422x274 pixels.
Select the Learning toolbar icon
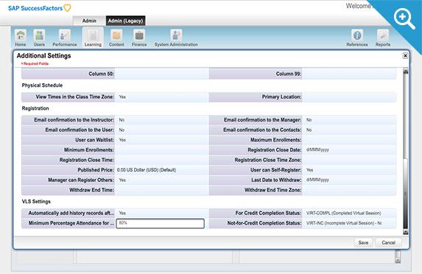(x=93, y=38)
